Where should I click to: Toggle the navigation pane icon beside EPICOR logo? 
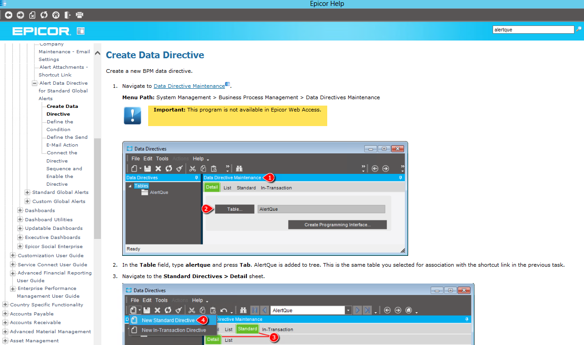(81, 31)
